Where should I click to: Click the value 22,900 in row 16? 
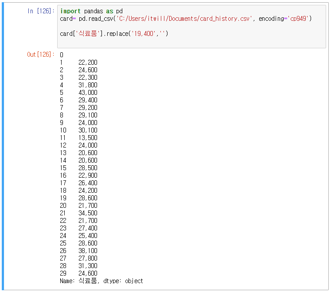[x=88, y=175]
